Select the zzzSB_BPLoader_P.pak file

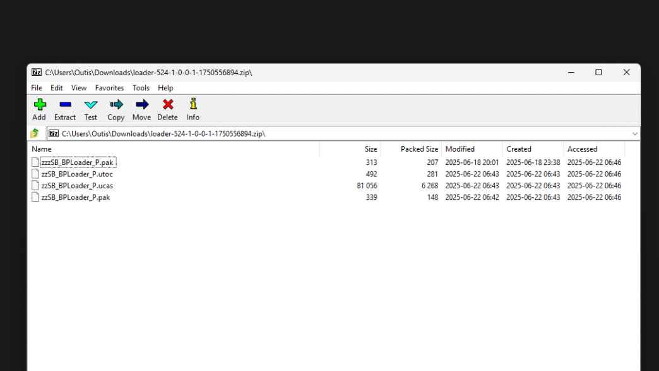pos(76,162)
